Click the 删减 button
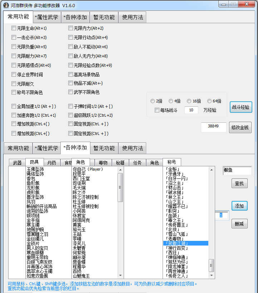258x293 pixels. tap(239, 224)
